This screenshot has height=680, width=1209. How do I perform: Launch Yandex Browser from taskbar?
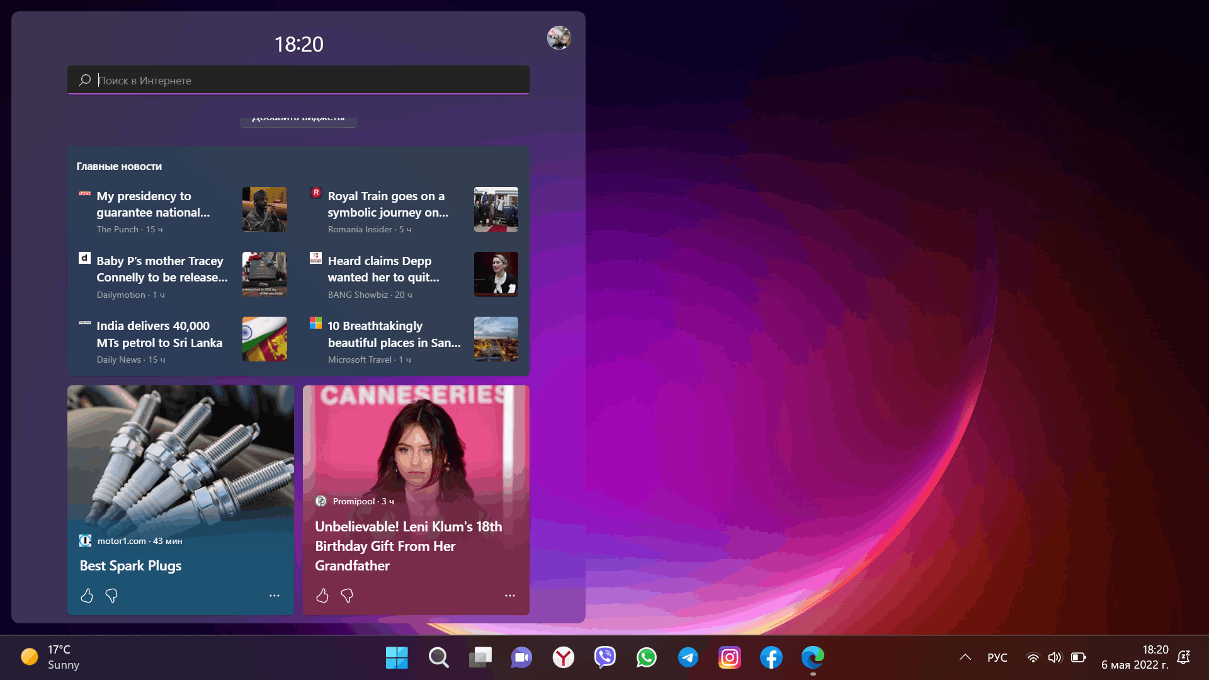[563, 657]
